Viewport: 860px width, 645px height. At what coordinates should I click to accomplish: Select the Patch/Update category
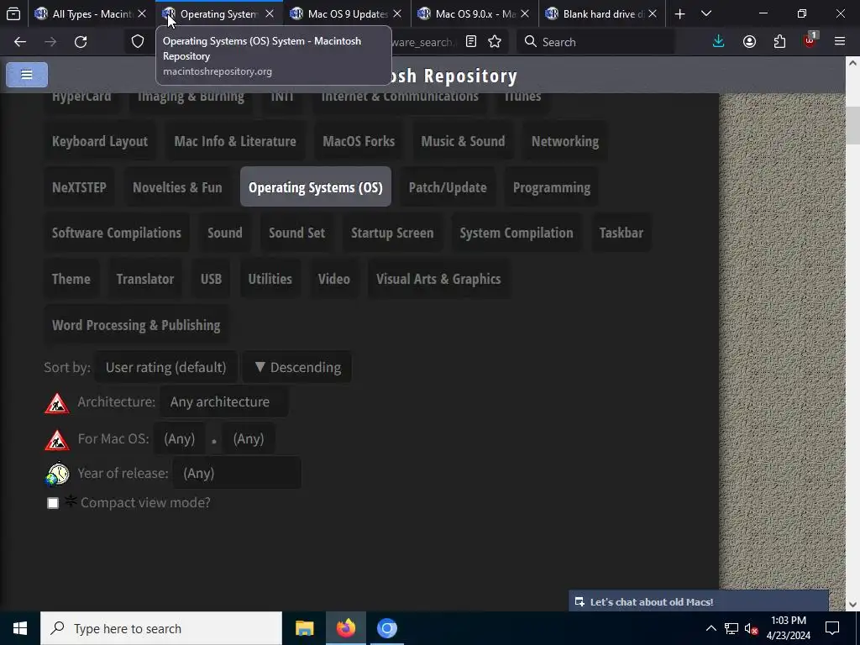[x=448, y=187]
